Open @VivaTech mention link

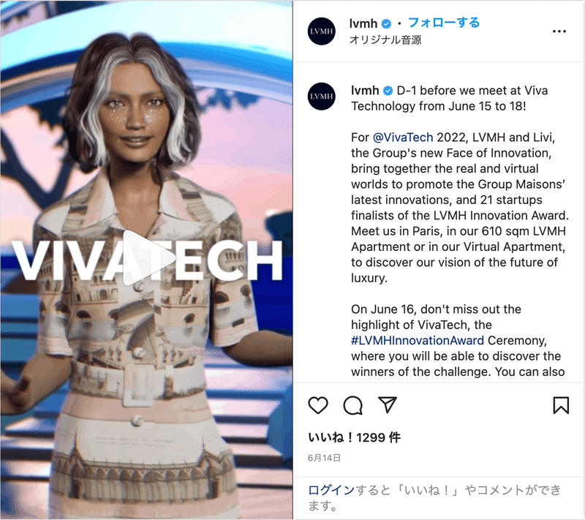click(403, 137)
